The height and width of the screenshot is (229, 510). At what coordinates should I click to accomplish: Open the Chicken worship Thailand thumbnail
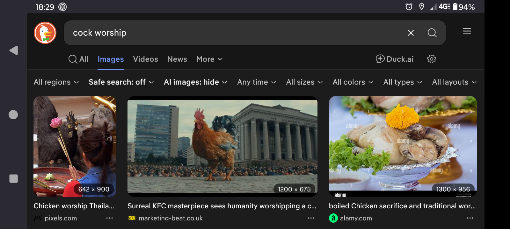point(75,146)
